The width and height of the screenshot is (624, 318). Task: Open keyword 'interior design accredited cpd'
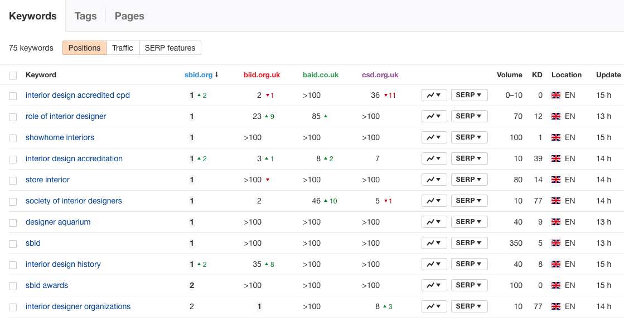[x=78, y=95]
